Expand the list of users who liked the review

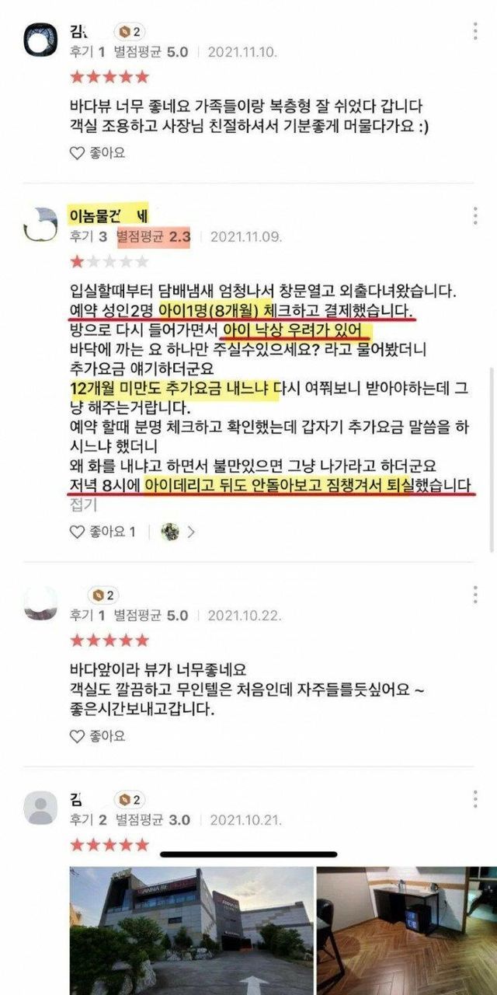tap(191, 532)
